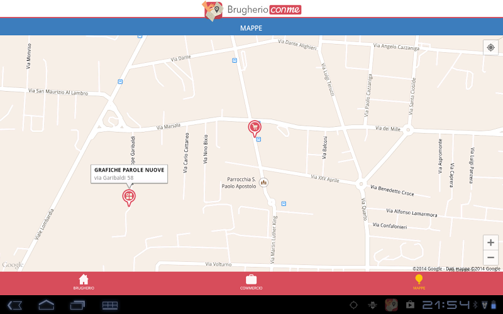Image resolution: width=503 pixels, height=314 pixels.
Task: Tap the Google logo on the map
Action: 13,265
